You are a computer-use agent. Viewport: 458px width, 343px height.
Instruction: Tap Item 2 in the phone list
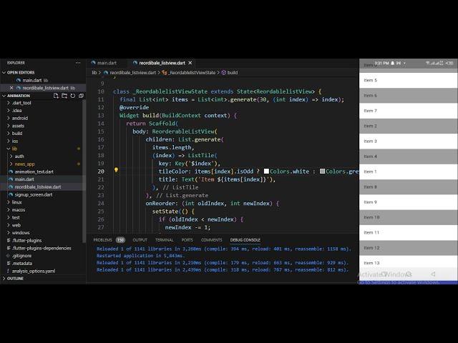click(408, 126)
